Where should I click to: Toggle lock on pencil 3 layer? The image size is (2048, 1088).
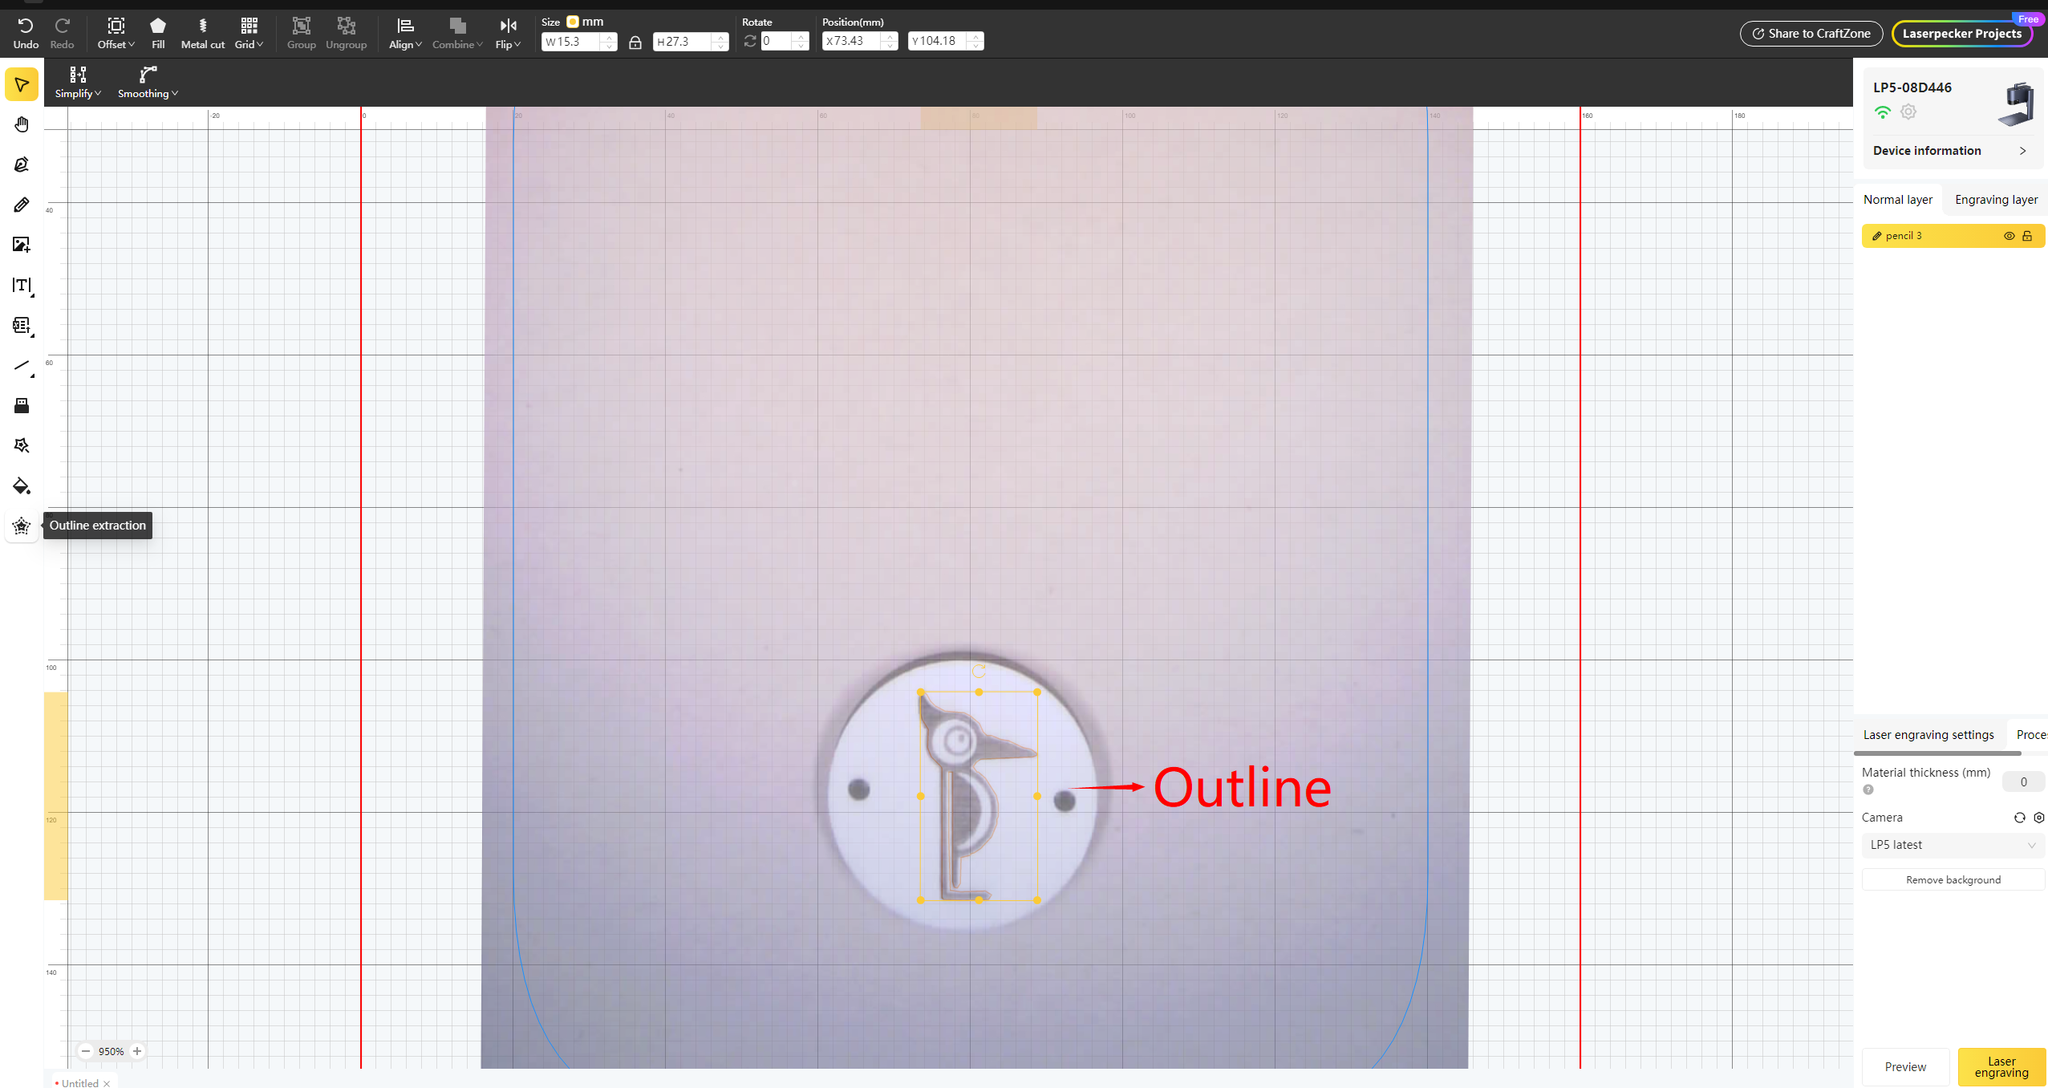click(2027, 236)
